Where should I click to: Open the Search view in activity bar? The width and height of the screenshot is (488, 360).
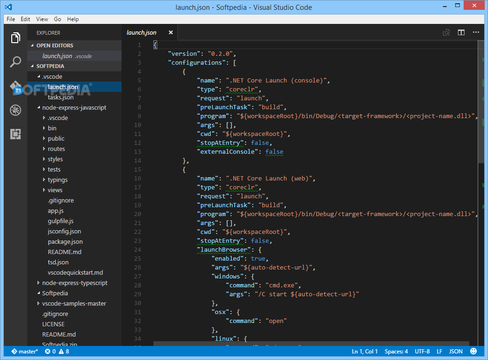(15, 62)
